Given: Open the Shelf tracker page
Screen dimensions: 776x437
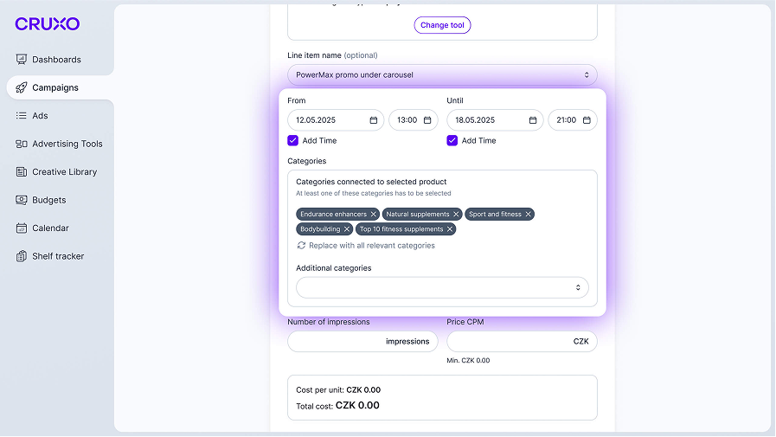Looking at the screenshot, I should click(x=58, y=256).
